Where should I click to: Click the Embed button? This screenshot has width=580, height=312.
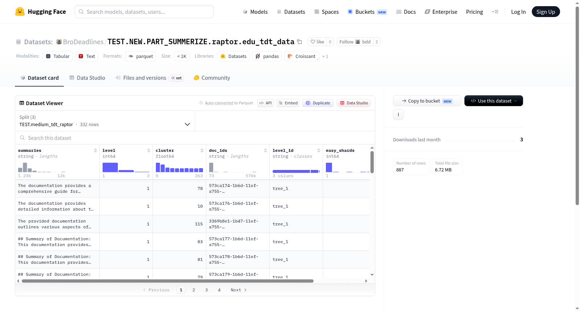coord(288,103)
